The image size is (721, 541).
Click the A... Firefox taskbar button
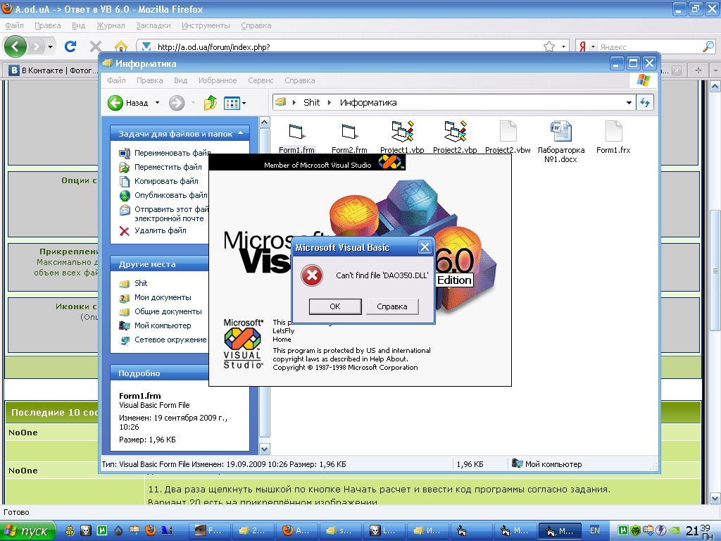point(295,530)
